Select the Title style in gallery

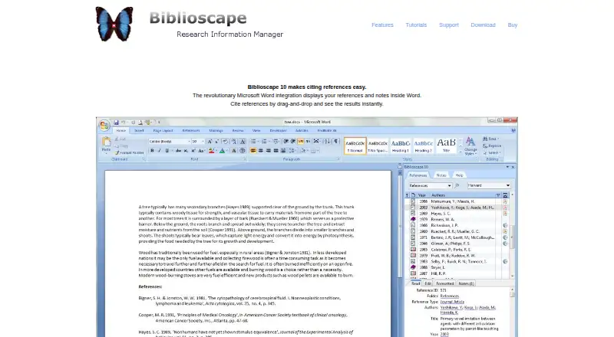tap(446, 146)
